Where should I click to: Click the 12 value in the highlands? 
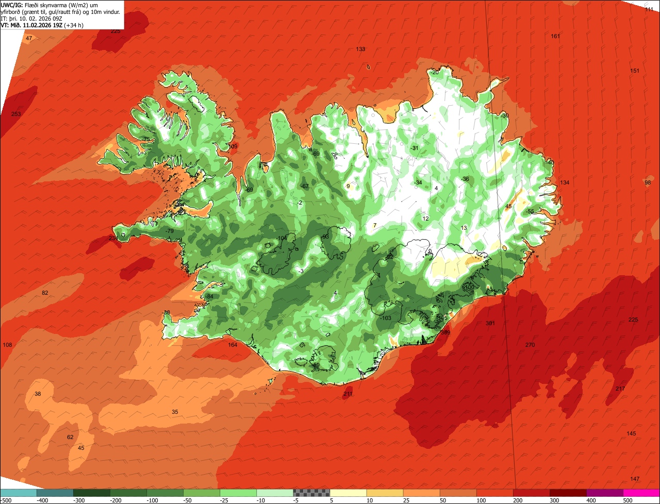click(425, 219)
